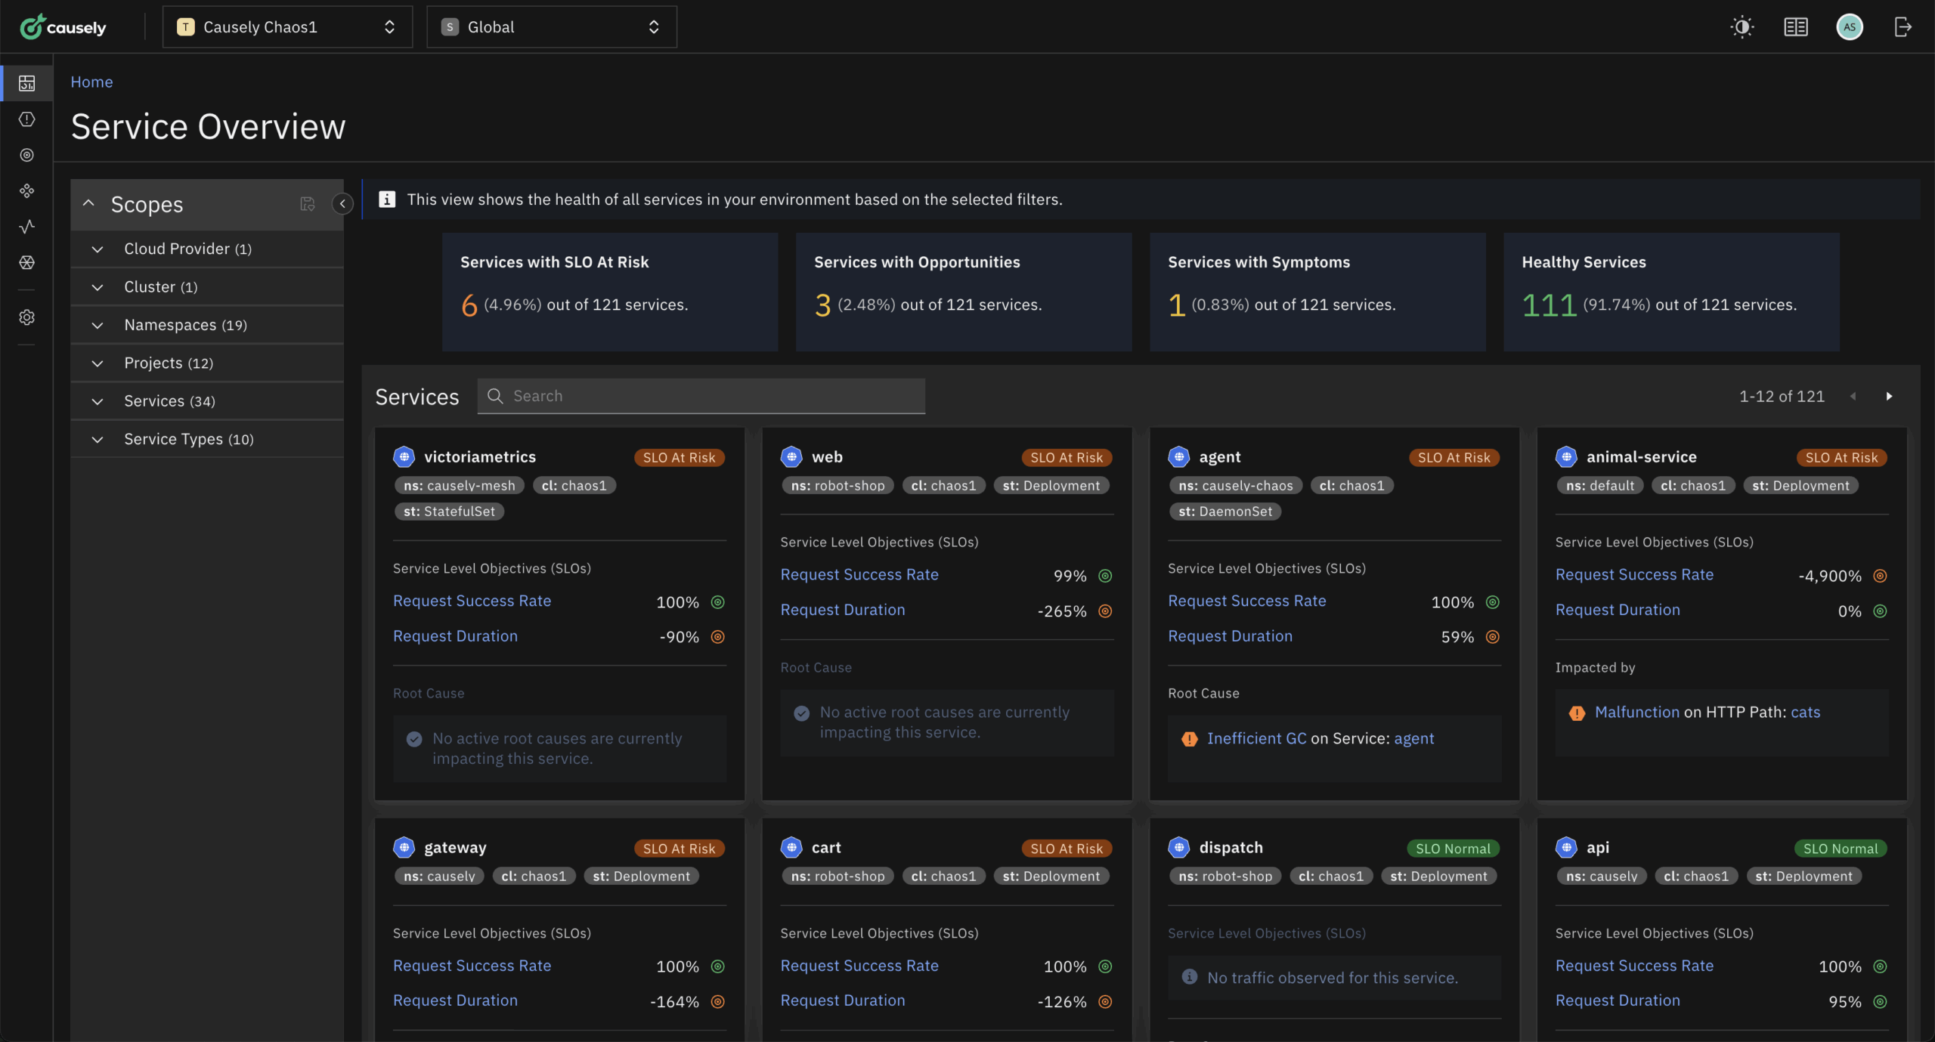Open the Global scope dropdown

coord(551,26)
